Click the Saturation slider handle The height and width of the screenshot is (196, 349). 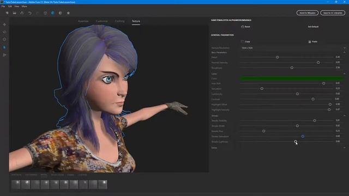[x=262, y=89]
